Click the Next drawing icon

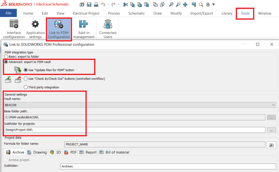coord(162,5)
